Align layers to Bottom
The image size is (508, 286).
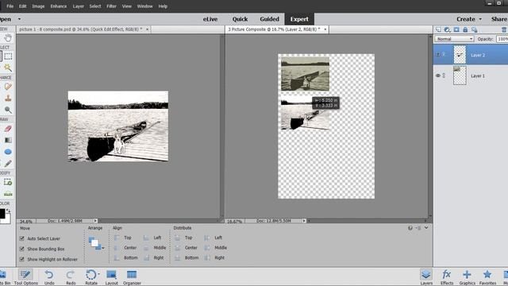(x=126, y=257)
